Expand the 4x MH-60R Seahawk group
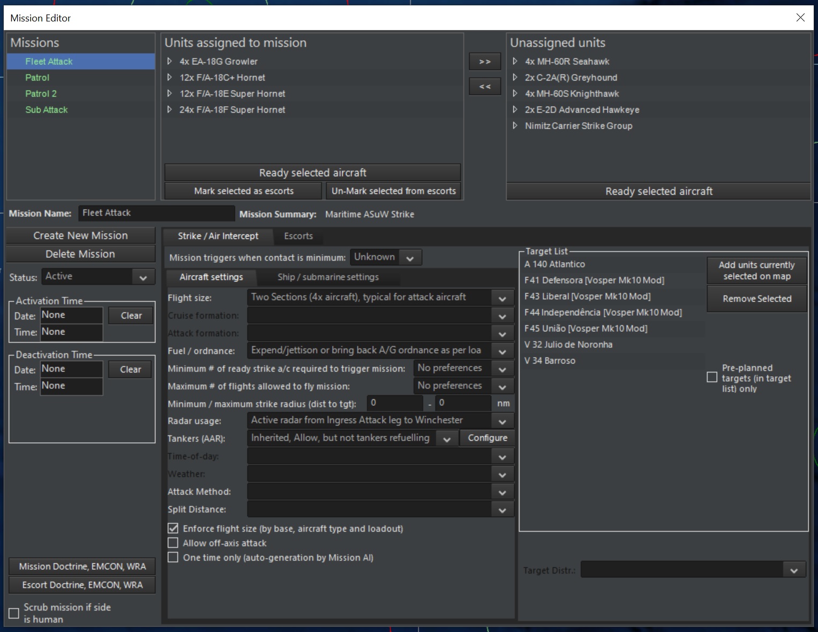The width and height of the screenshot is (818, 632). (515, 62)
